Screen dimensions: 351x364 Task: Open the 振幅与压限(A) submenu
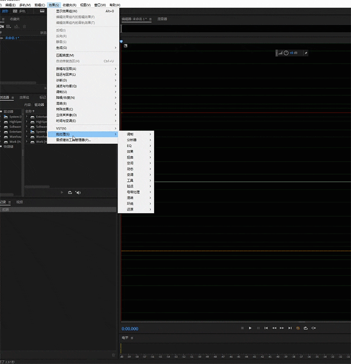tap(66, 69)
